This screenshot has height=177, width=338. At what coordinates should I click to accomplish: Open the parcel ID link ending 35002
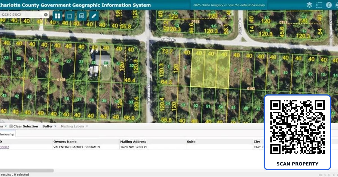[5, 147]
